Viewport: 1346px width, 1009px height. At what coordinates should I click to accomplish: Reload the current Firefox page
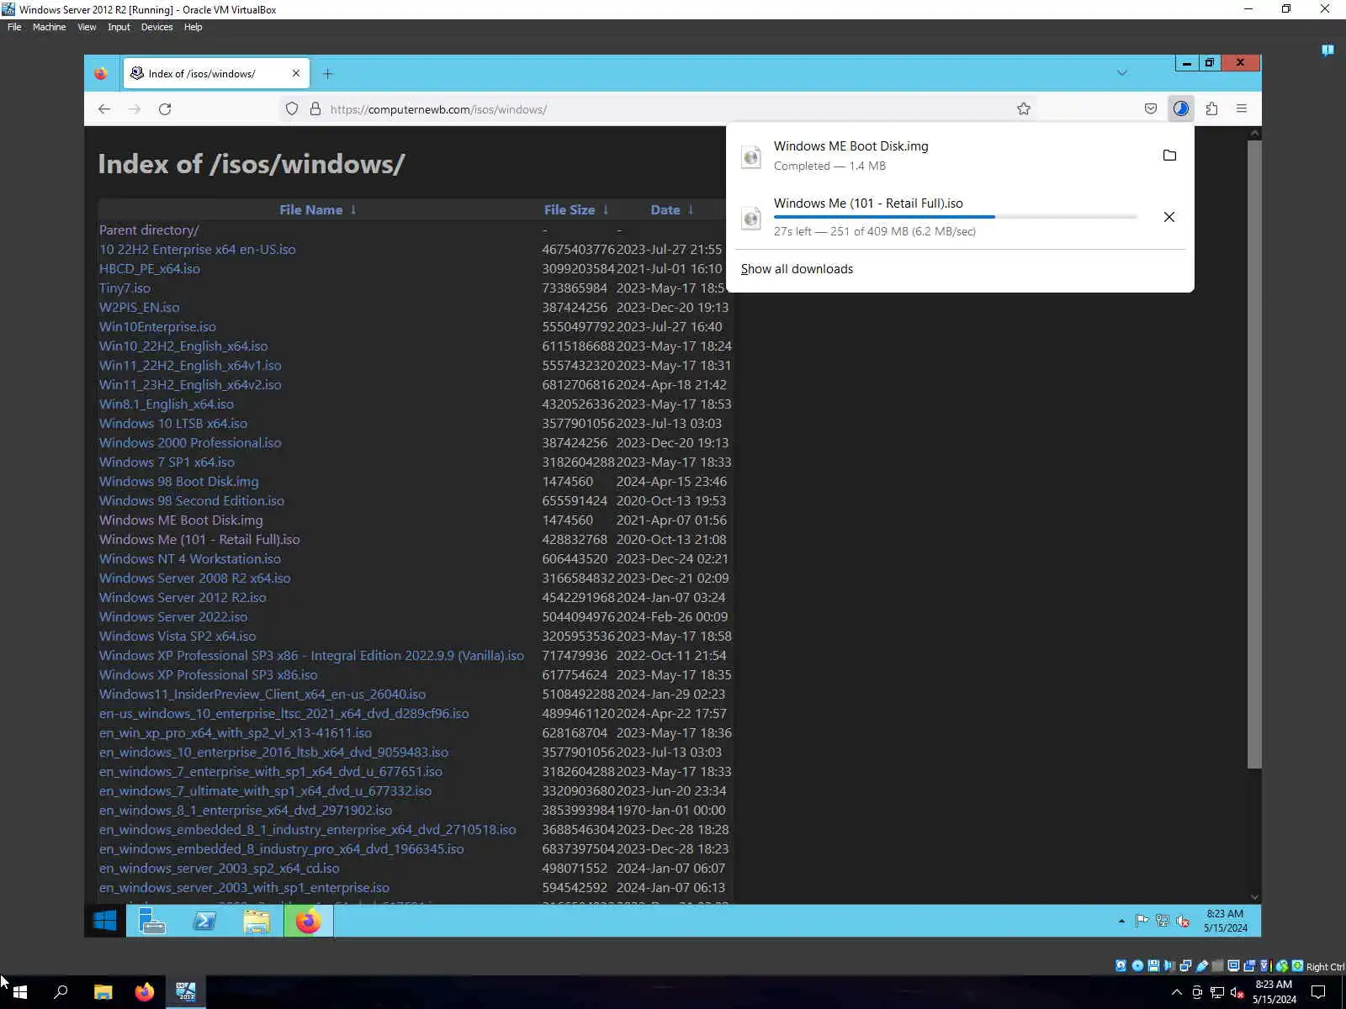point(165,109)
